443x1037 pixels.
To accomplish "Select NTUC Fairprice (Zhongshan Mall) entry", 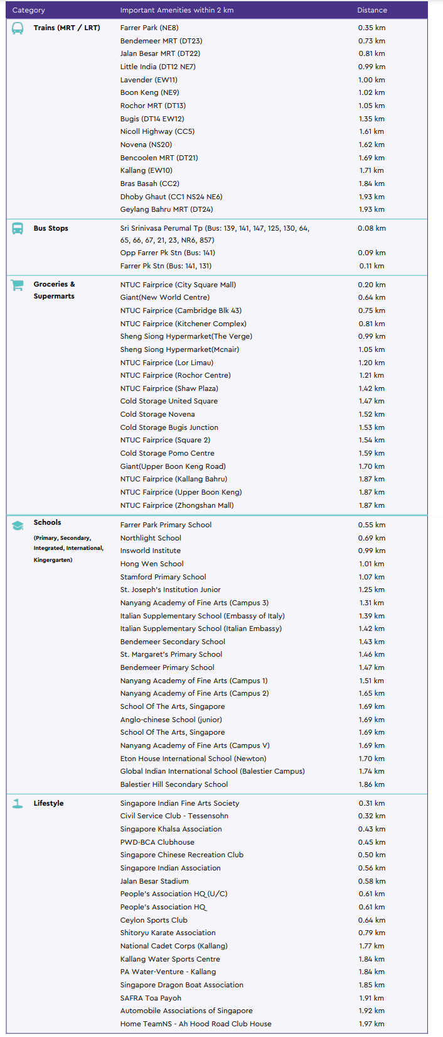I will tap(177, 505).
